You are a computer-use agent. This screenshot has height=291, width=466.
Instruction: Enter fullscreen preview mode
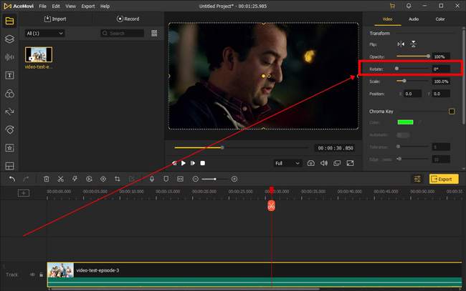click(x=350, y=163)
